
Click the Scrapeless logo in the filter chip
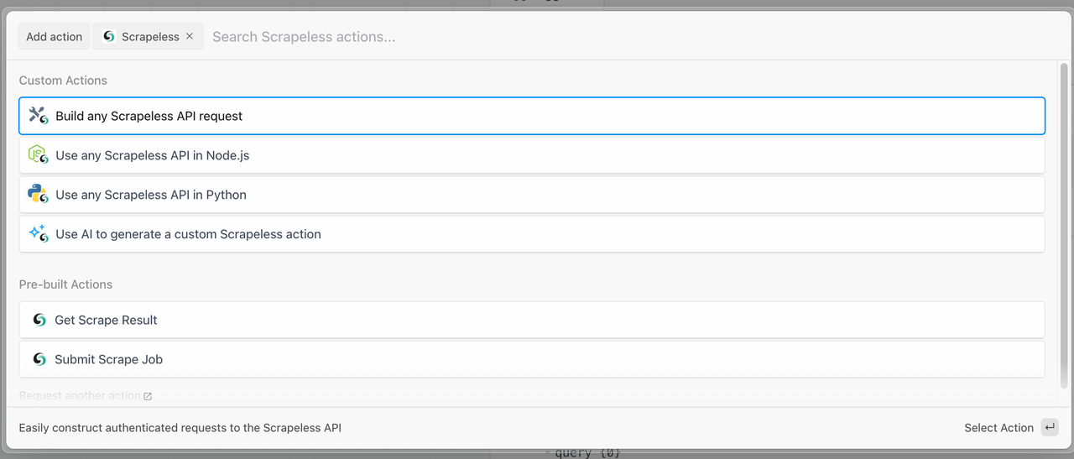(109, 36)
